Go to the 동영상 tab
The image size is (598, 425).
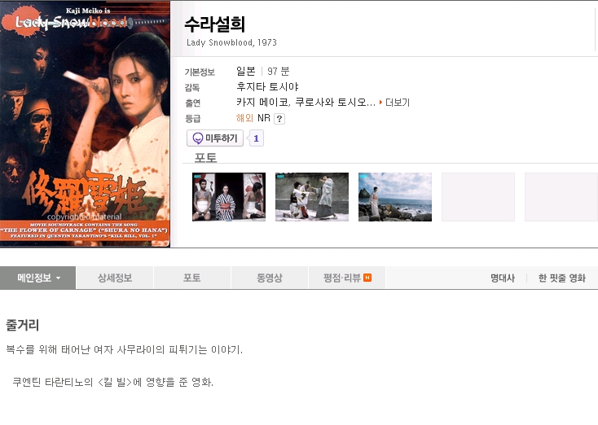click(x=269, y=278)
